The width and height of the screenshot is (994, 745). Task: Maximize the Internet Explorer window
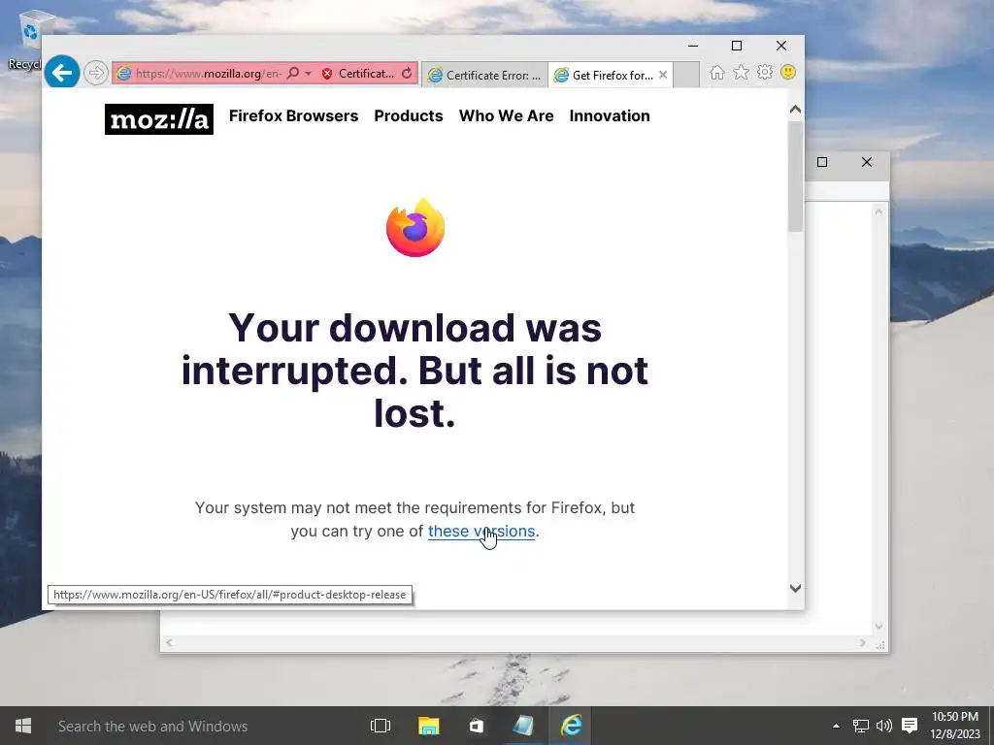(737, 46)
